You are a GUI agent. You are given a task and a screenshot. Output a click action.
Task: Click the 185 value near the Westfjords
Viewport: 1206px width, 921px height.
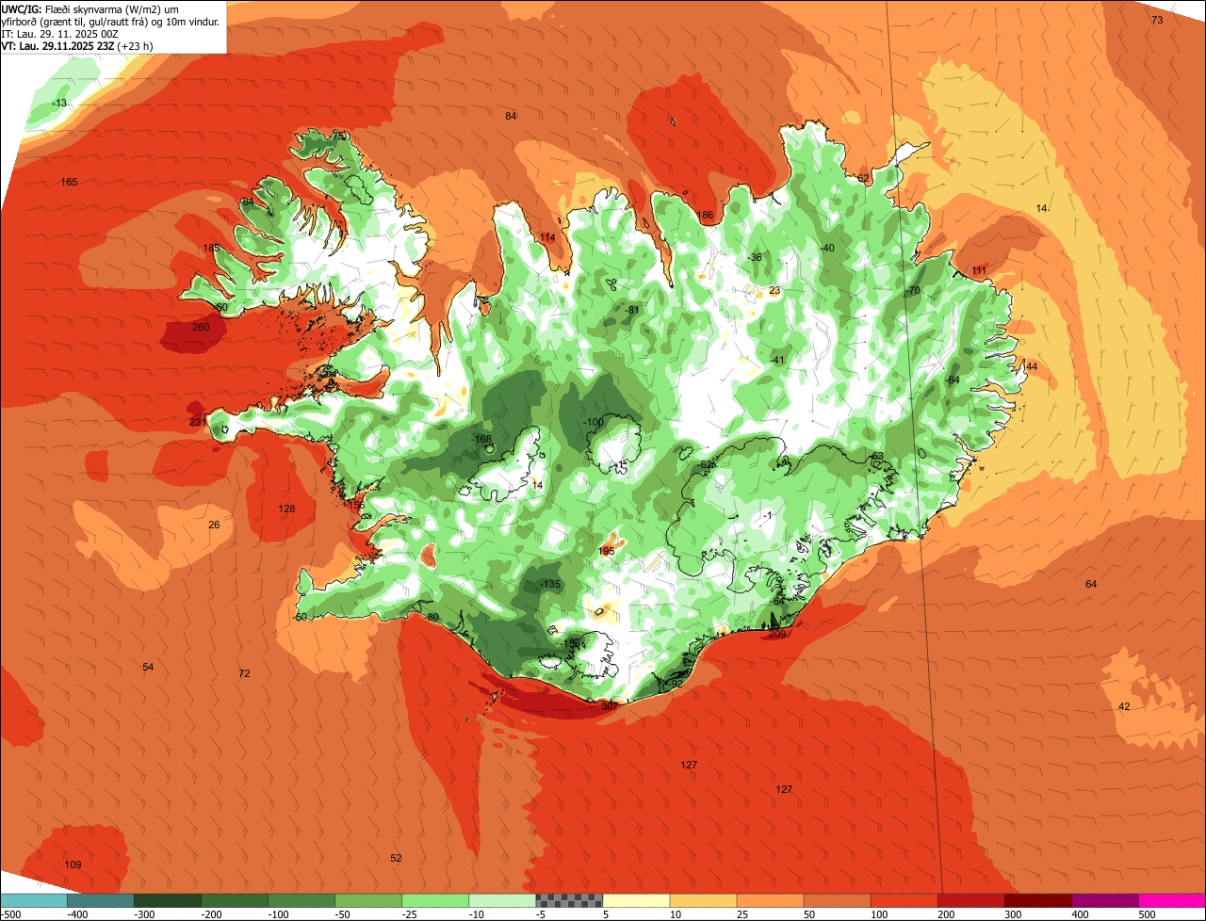(211, 249)
